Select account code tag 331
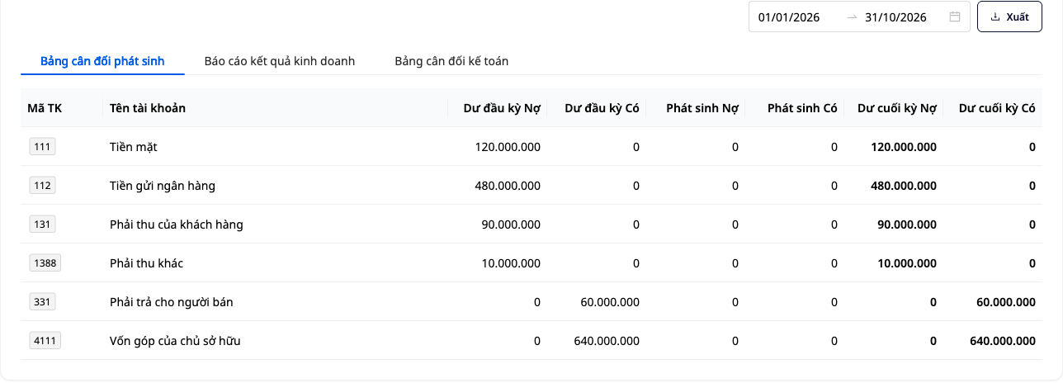The width and height of the screenshot is (1063, 383). coord(42,302)
